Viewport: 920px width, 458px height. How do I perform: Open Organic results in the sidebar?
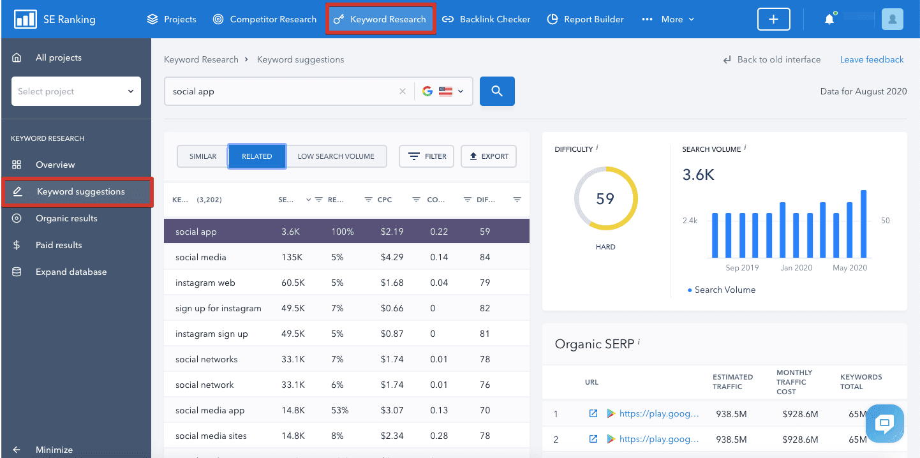point(66,218)
